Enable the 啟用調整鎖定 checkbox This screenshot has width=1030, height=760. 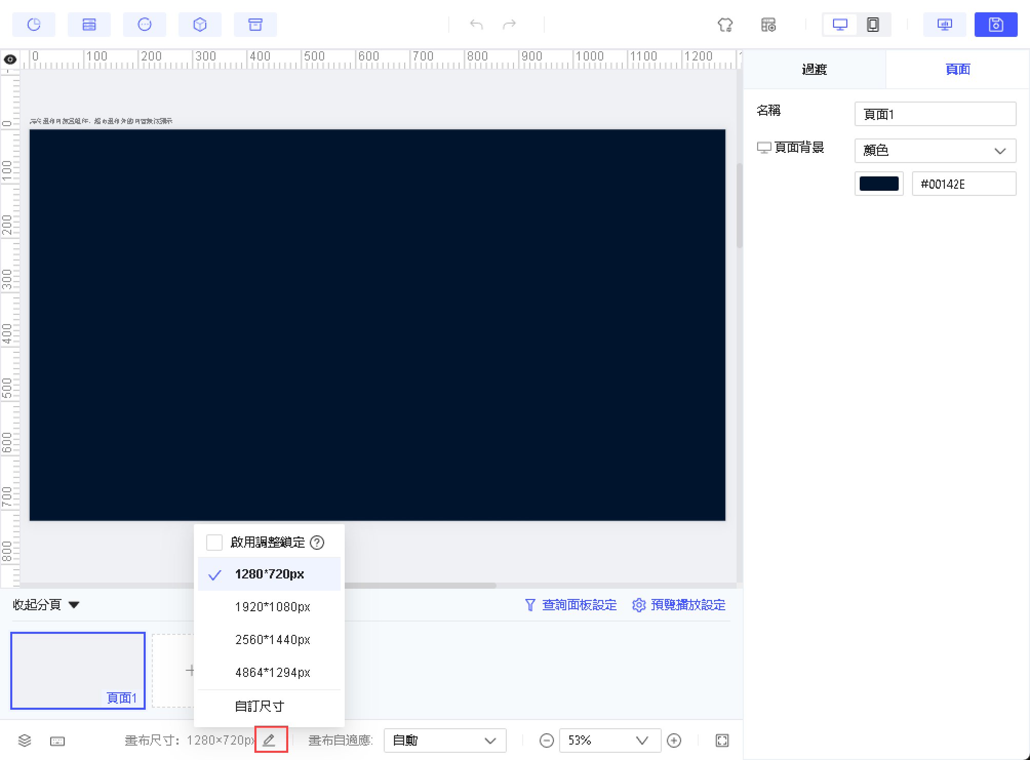point(214,542)
